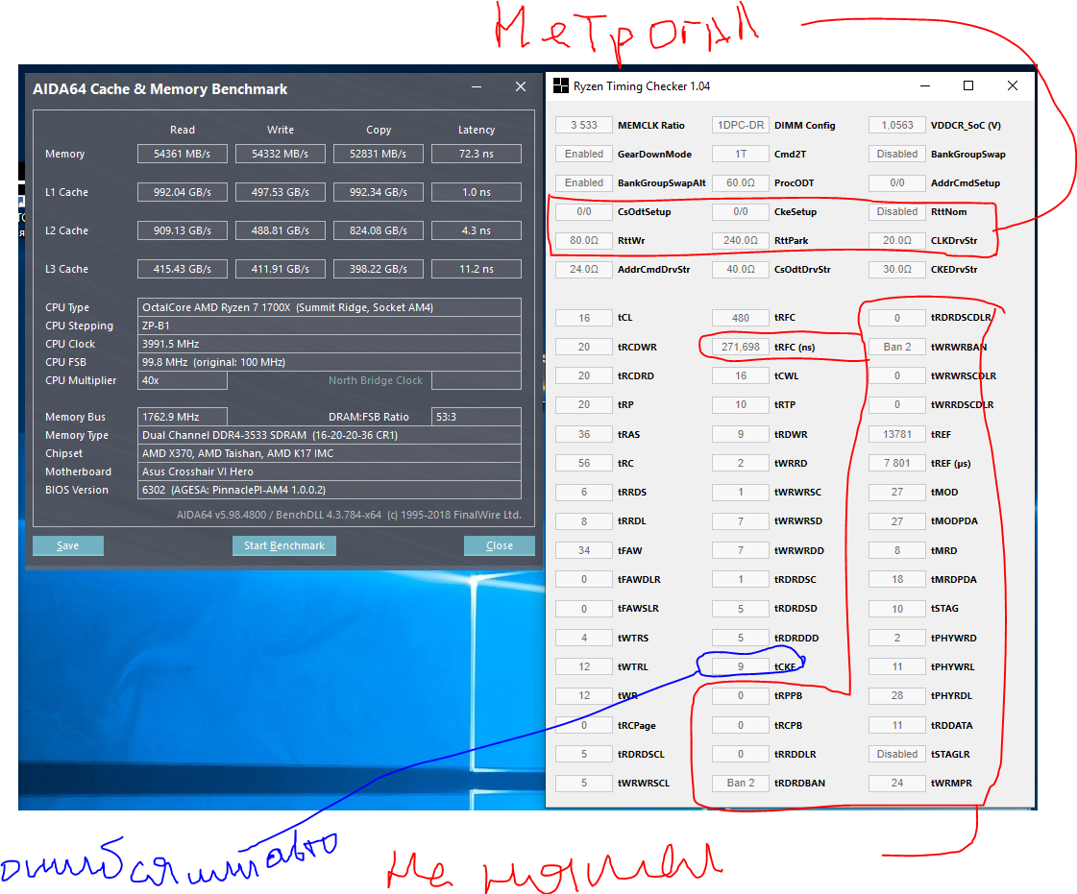1077x894 pixels.
Task: Click tCL value 16
Action: pos(584,318)
